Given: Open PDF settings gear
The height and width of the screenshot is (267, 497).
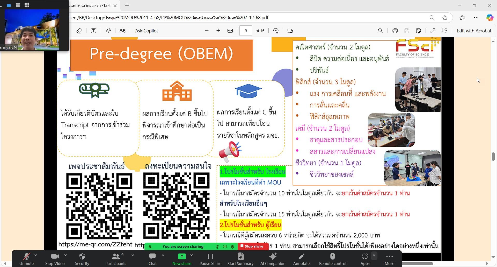Looking at the screenshot, I should pos(444,31).
